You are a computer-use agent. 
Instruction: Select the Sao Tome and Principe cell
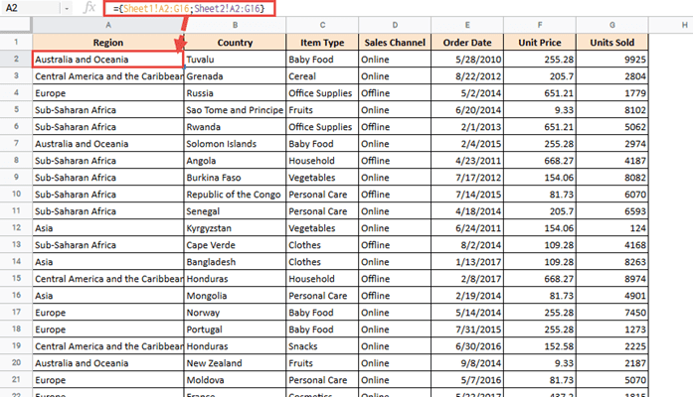[x=234, y=110]
